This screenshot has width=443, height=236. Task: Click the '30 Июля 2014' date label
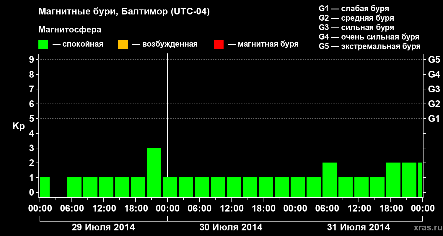[x=231, y=227]
